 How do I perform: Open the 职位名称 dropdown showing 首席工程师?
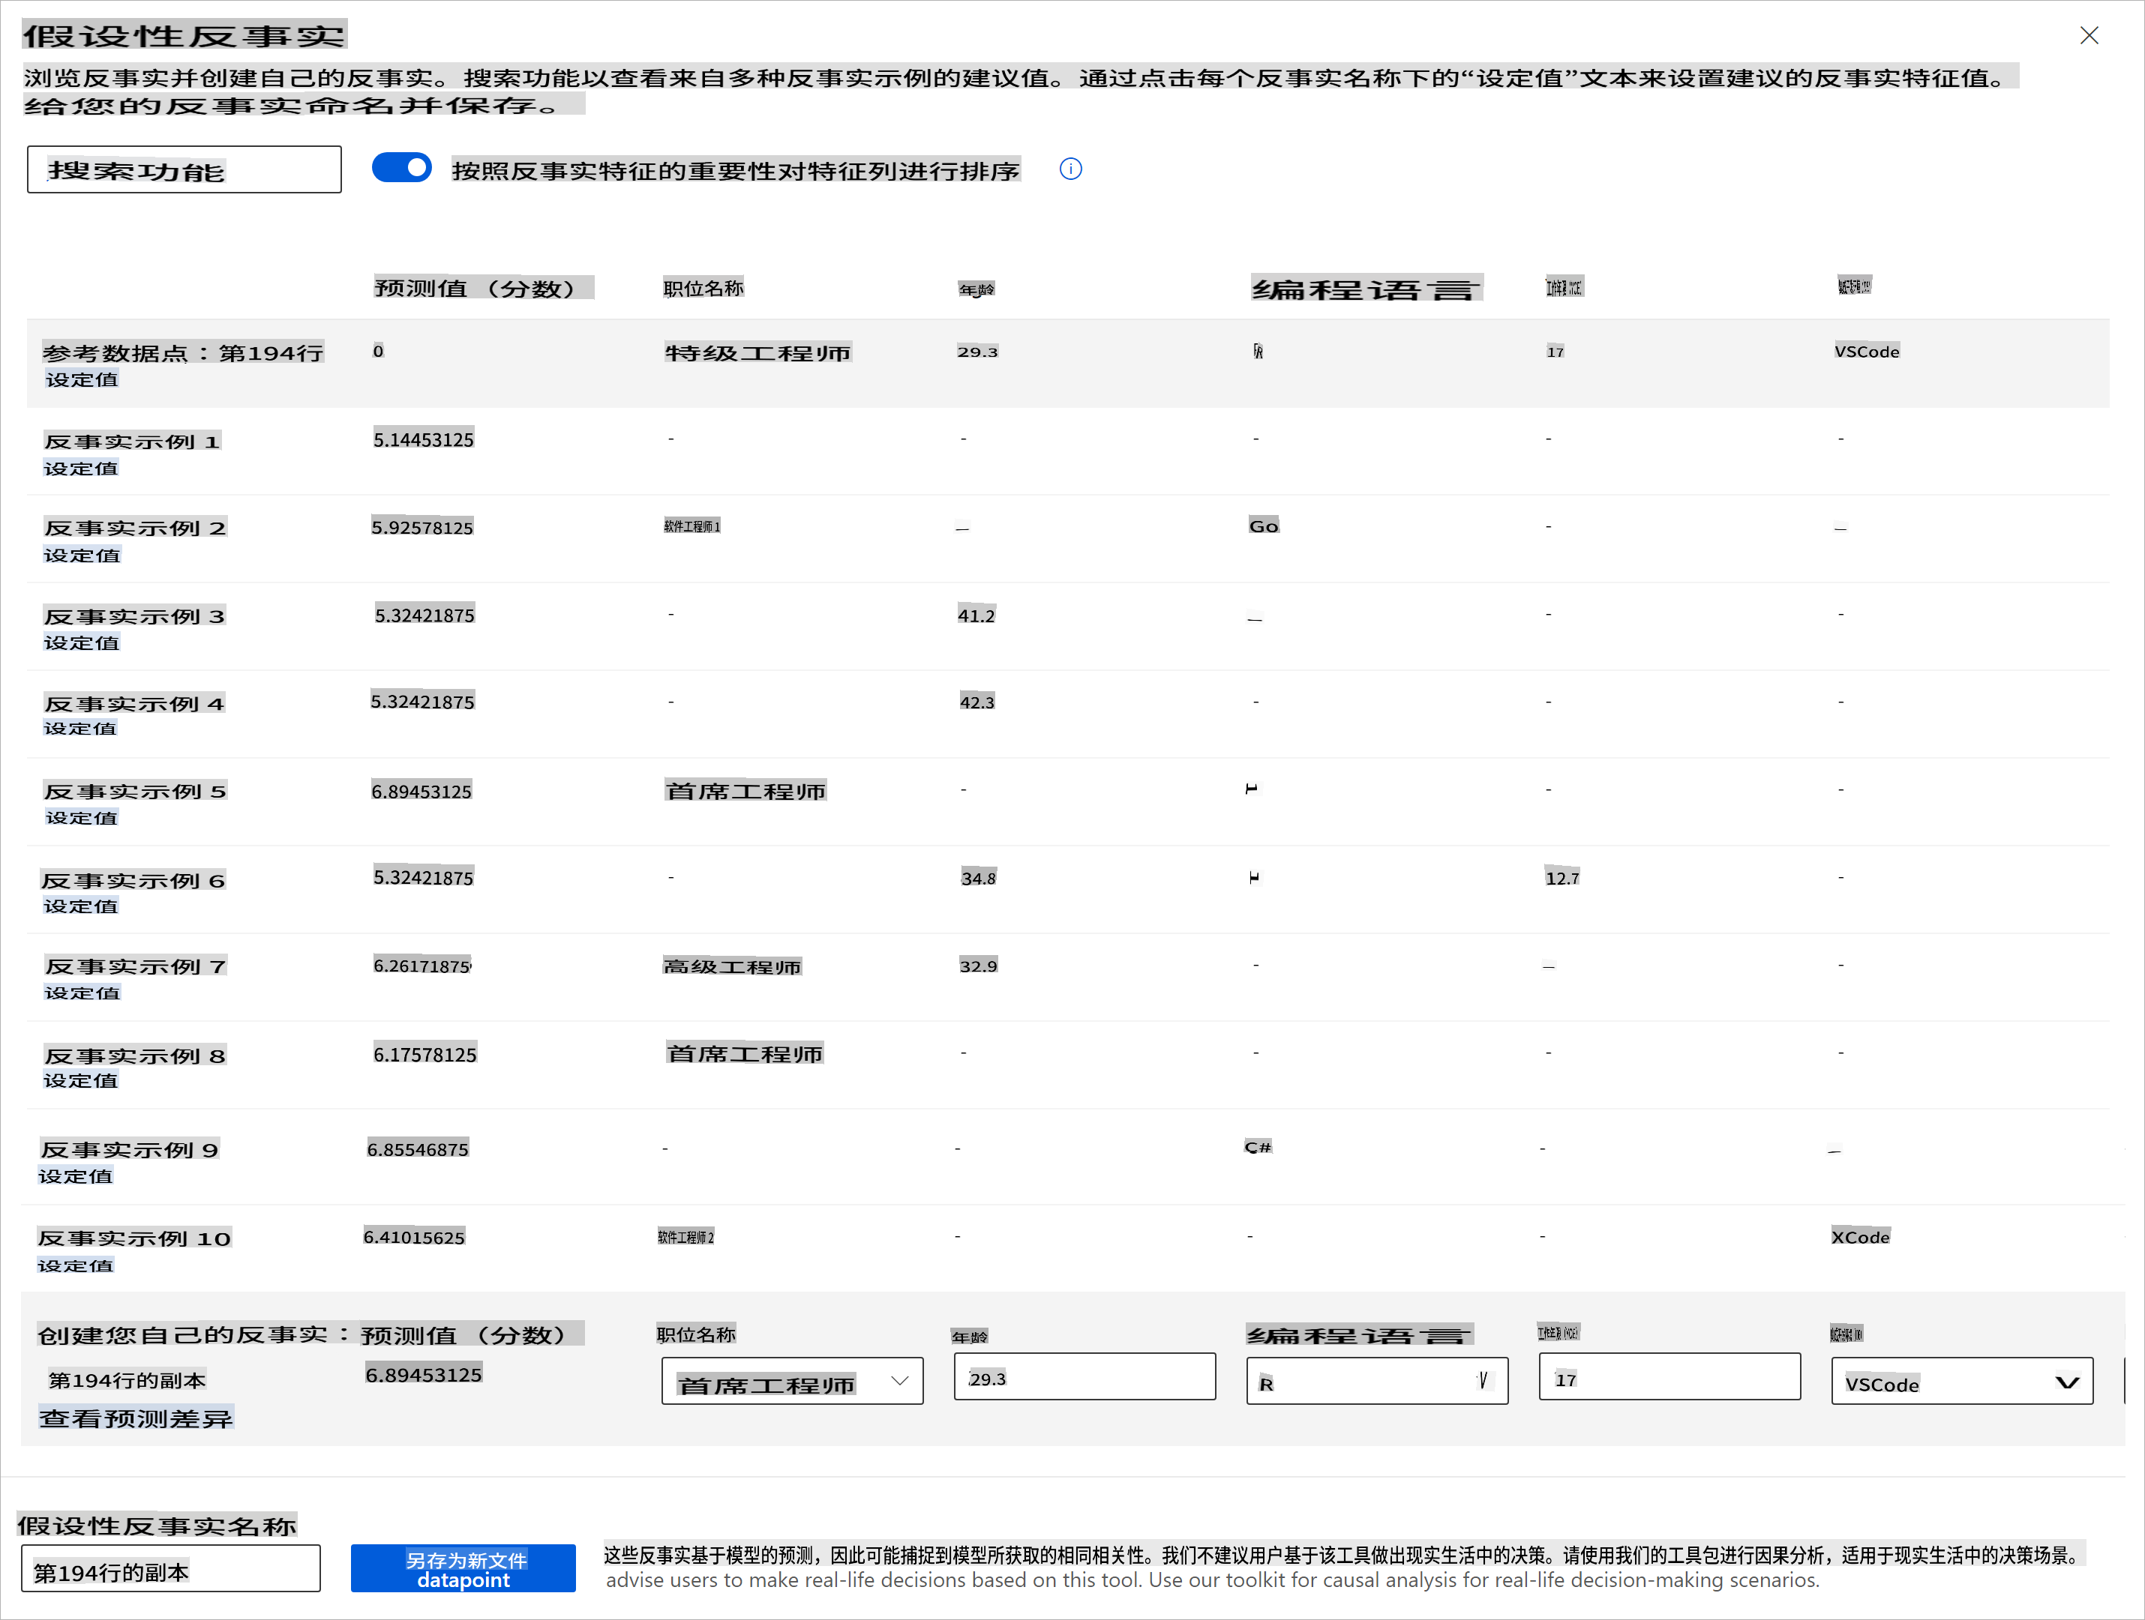click(791, 1382)
